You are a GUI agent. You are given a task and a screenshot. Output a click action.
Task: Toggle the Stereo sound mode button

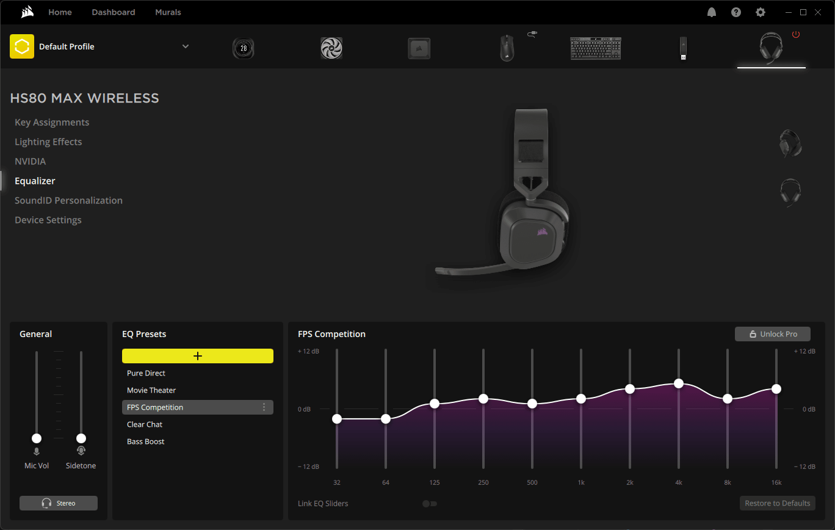click(x=59, y=503)
